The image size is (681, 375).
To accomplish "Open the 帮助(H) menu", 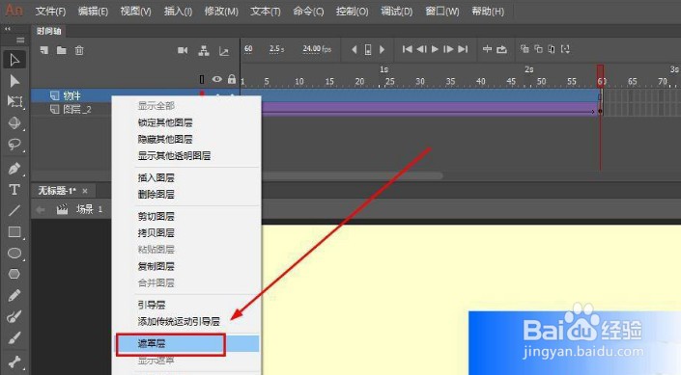I will click(x=488, y=12).
